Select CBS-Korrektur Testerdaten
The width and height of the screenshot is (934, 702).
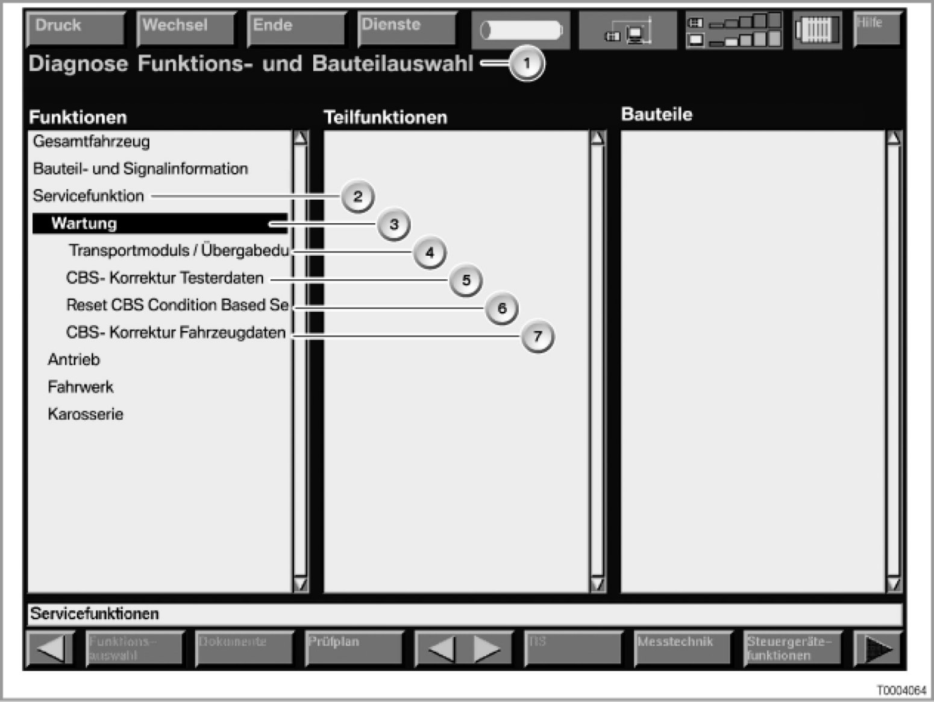(x=165, y=278)
